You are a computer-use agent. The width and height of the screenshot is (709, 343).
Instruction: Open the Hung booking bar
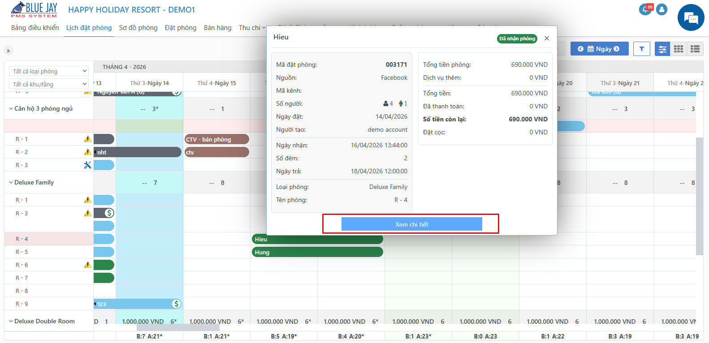point(317,252)
